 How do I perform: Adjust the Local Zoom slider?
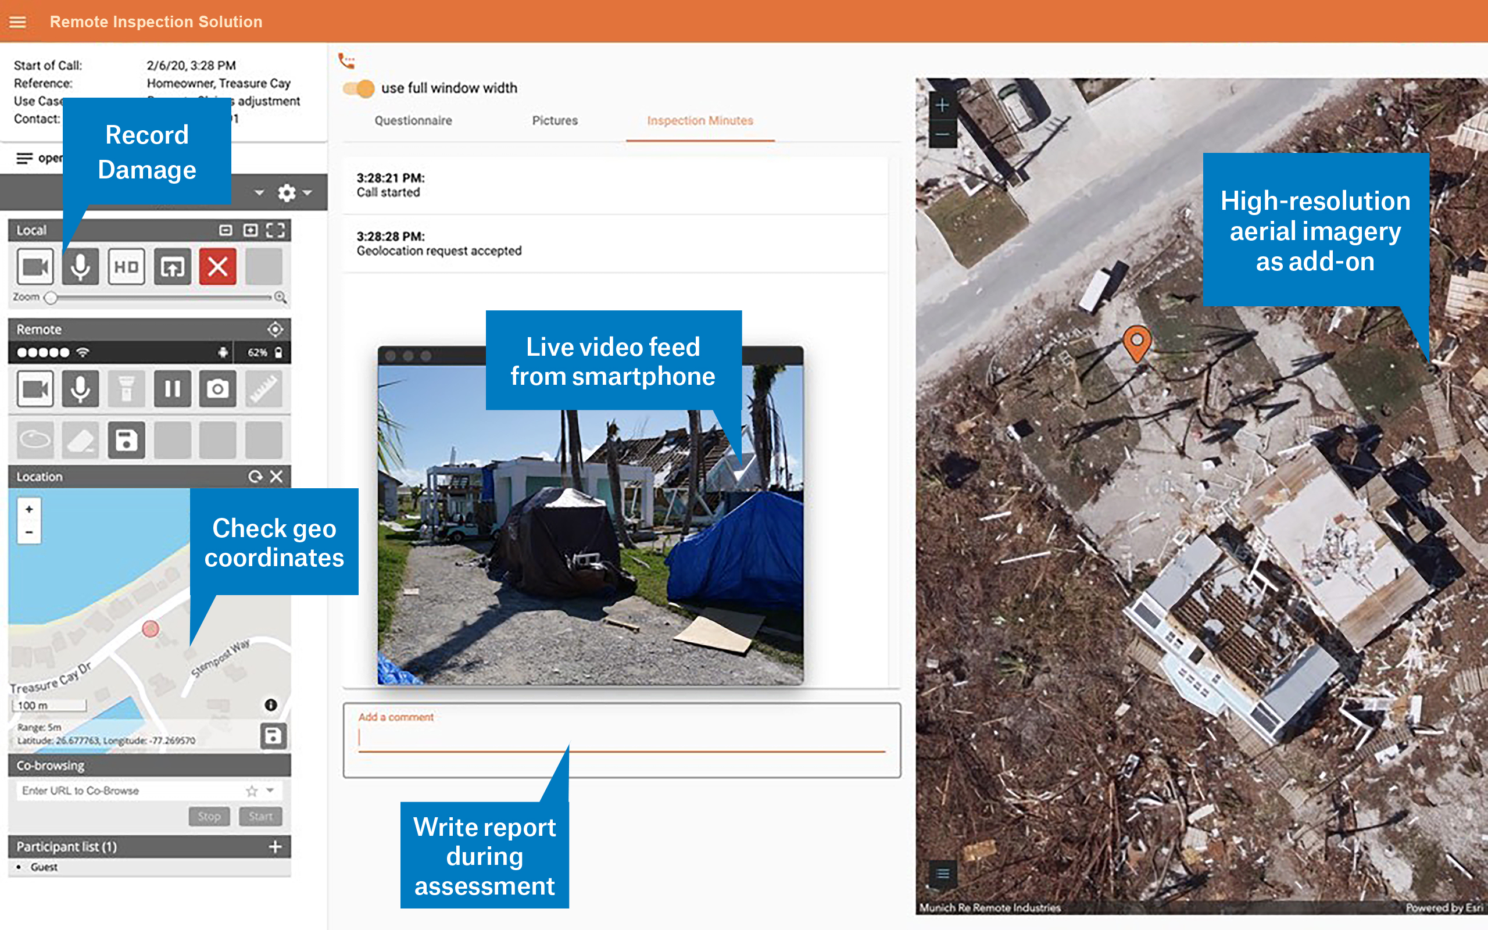[52, 298]
